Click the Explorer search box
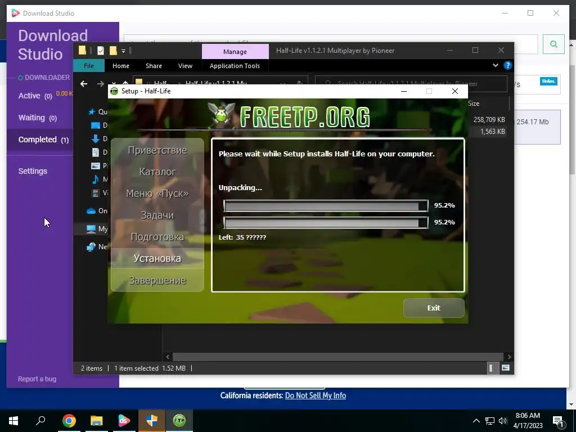 coord(411,84)
